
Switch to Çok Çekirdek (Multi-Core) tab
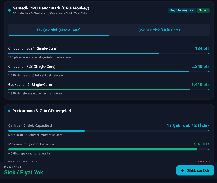pos(159,30)
